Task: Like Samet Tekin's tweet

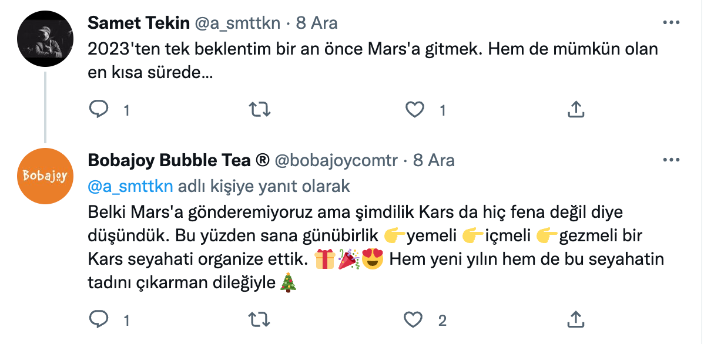Action: tap(415, 109)
